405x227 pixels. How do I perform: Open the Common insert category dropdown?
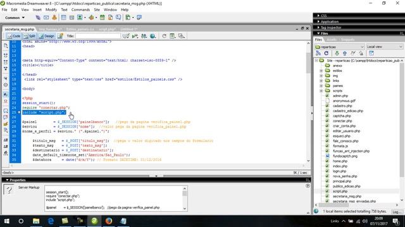pyautogui.click(x=15, y=18)
